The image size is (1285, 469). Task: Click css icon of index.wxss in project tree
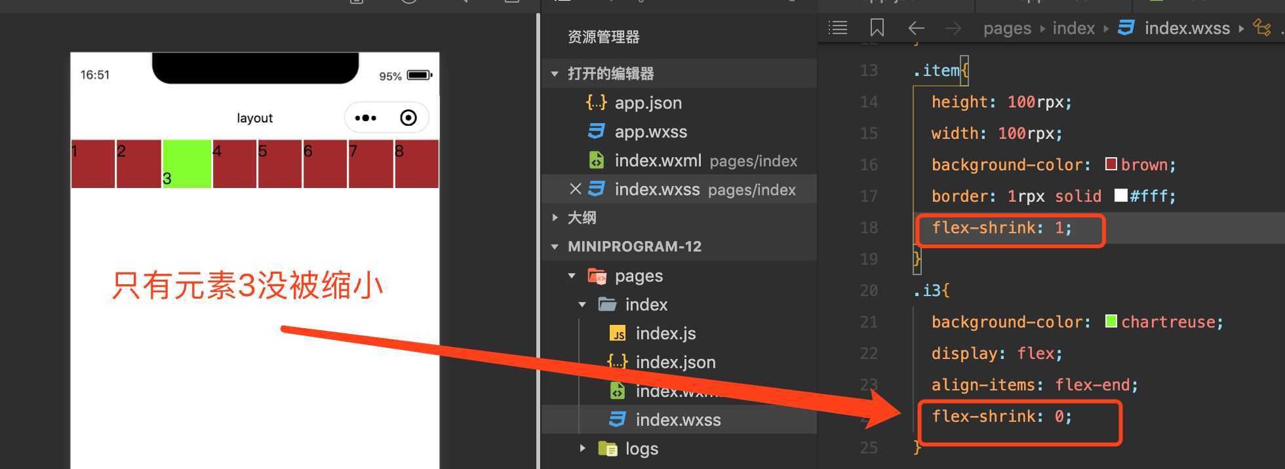coord(617,420)
